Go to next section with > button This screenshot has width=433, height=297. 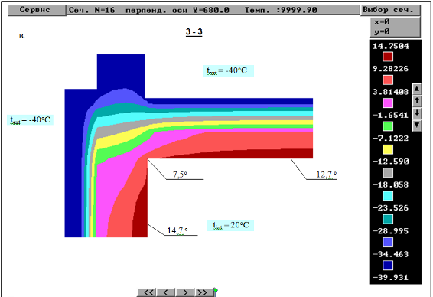click(185, 292)
